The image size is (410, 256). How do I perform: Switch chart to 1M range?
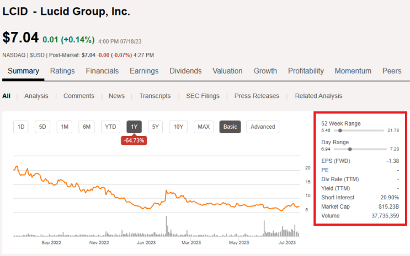(x=65, y=127)
